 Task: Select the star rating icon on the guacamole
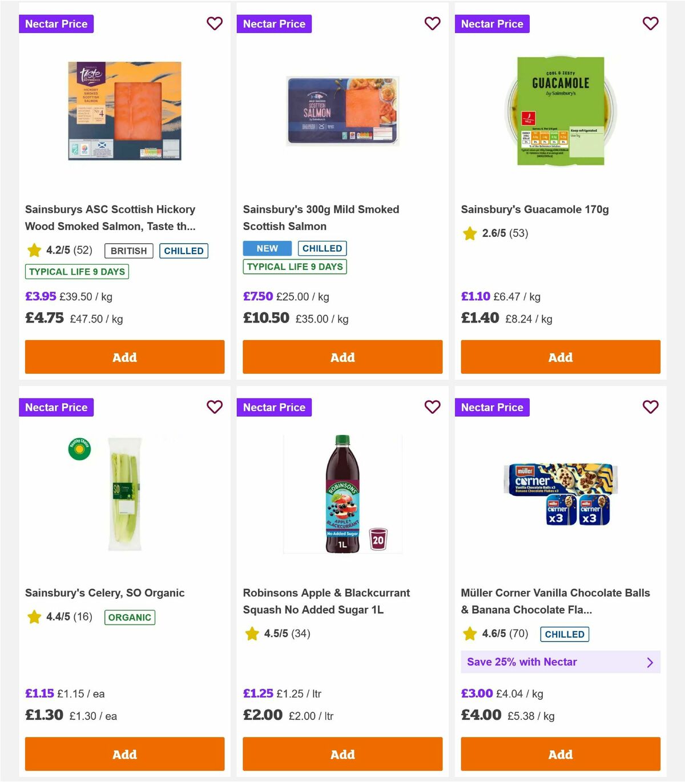coord(469,233)
